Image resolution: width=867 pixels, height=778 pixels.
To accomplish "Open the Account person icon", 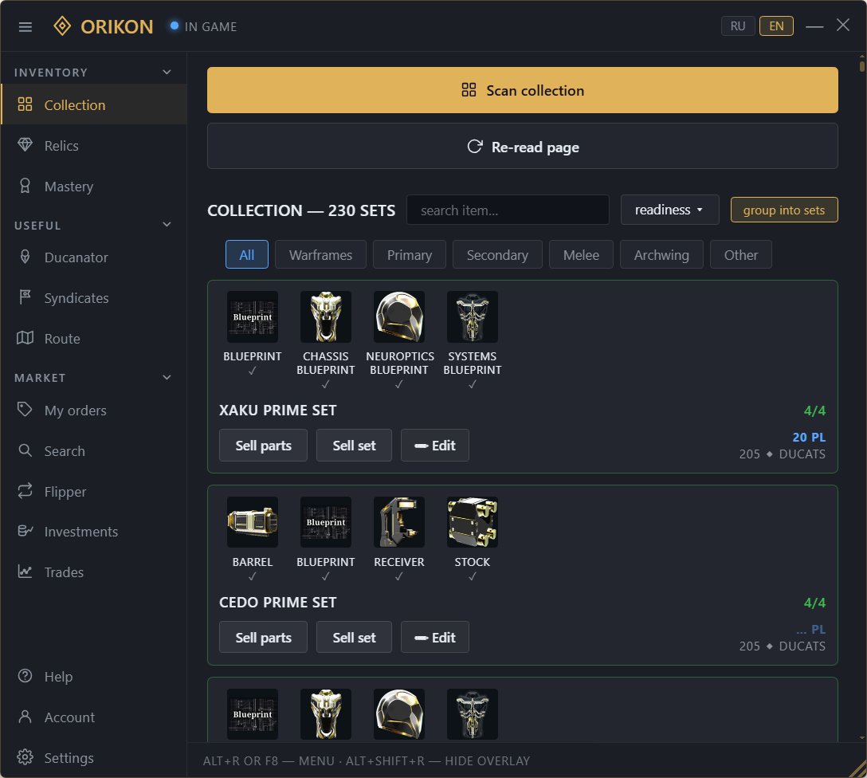I will pos(25,717).
